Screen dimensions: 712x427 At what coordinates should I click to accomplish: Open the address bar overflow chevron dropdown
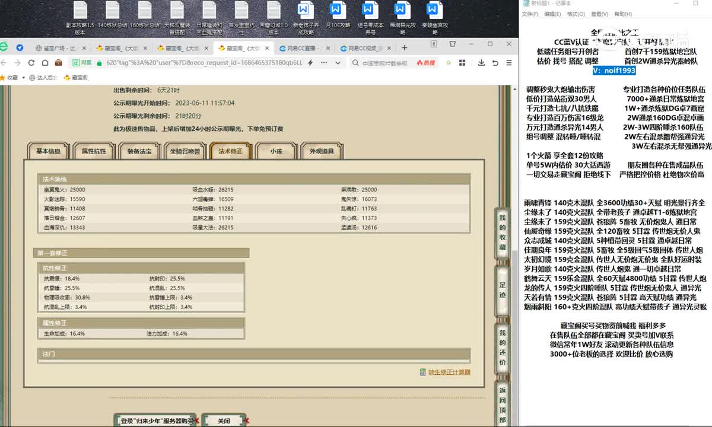point(338,63)
